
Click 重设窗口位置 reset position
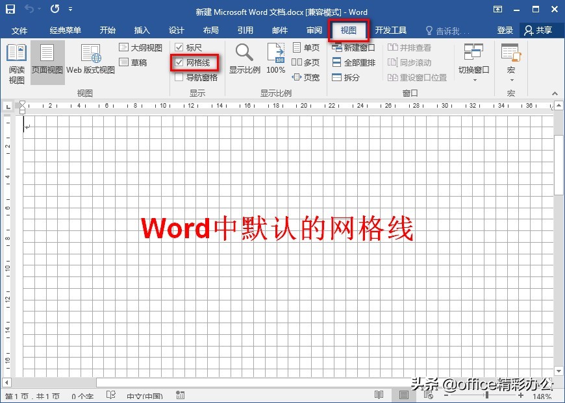click(417, 77)
